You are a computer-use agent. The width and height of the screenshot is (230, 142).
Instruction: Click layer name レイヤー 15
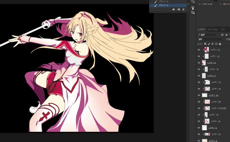click(214, 69)
